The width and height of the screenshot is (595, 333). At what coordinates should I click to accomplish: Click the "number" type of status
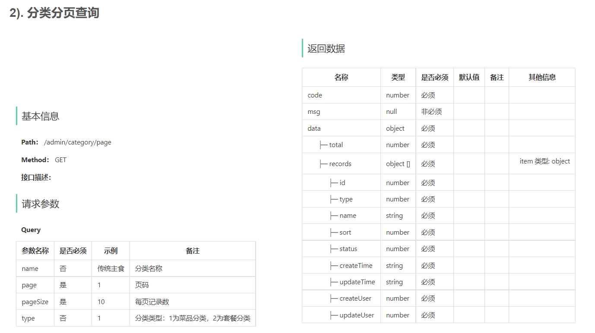[398, 249]
